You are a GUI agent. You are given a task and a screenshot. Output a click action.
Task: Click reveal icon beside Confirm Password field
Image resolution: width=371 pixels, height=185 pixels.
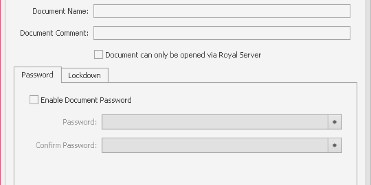(x=334, y=145)
